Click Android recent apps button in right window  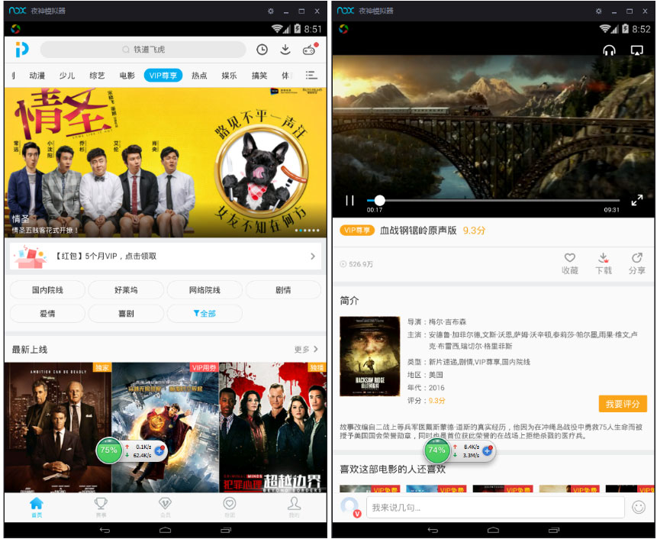554,530
